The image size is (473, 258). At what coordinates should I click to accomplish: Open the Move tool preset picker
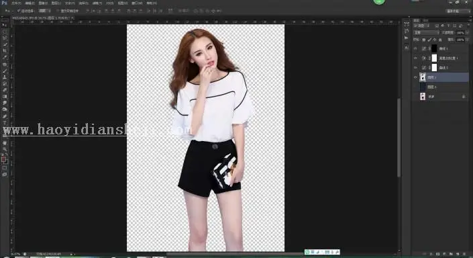(9, 11)
